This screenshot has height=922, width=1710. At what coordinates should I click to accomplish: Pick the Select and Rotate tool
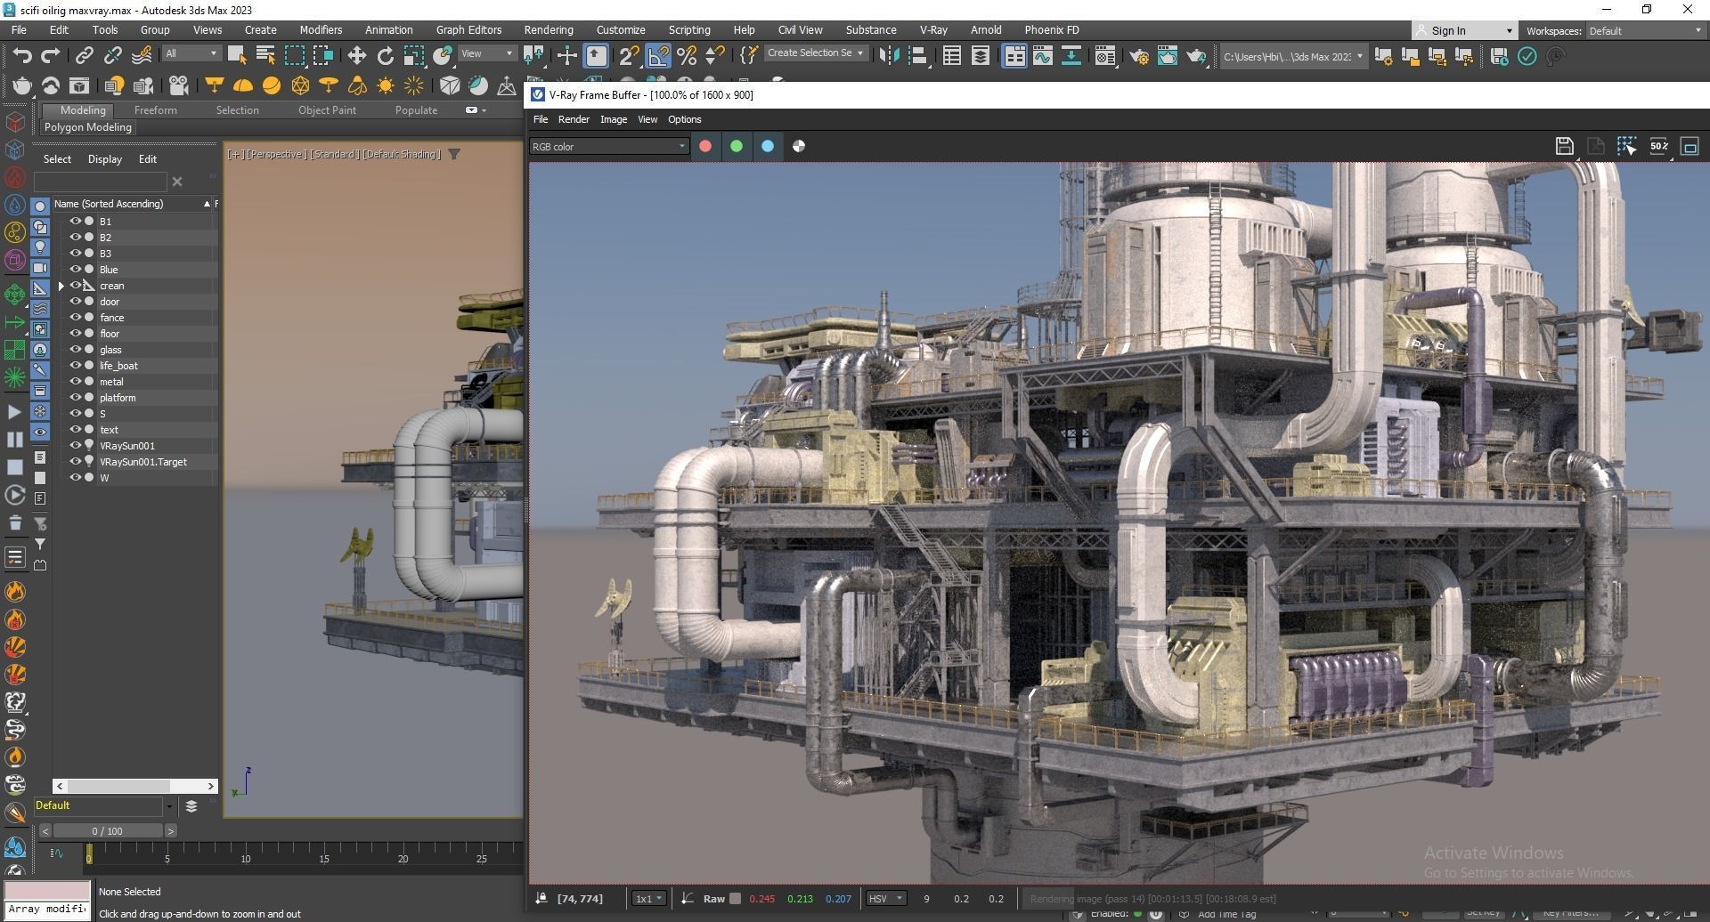click(385, 55)
